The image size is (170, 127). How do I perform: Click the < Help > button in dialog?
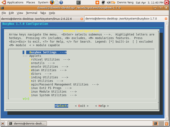(x=102, y=106)
